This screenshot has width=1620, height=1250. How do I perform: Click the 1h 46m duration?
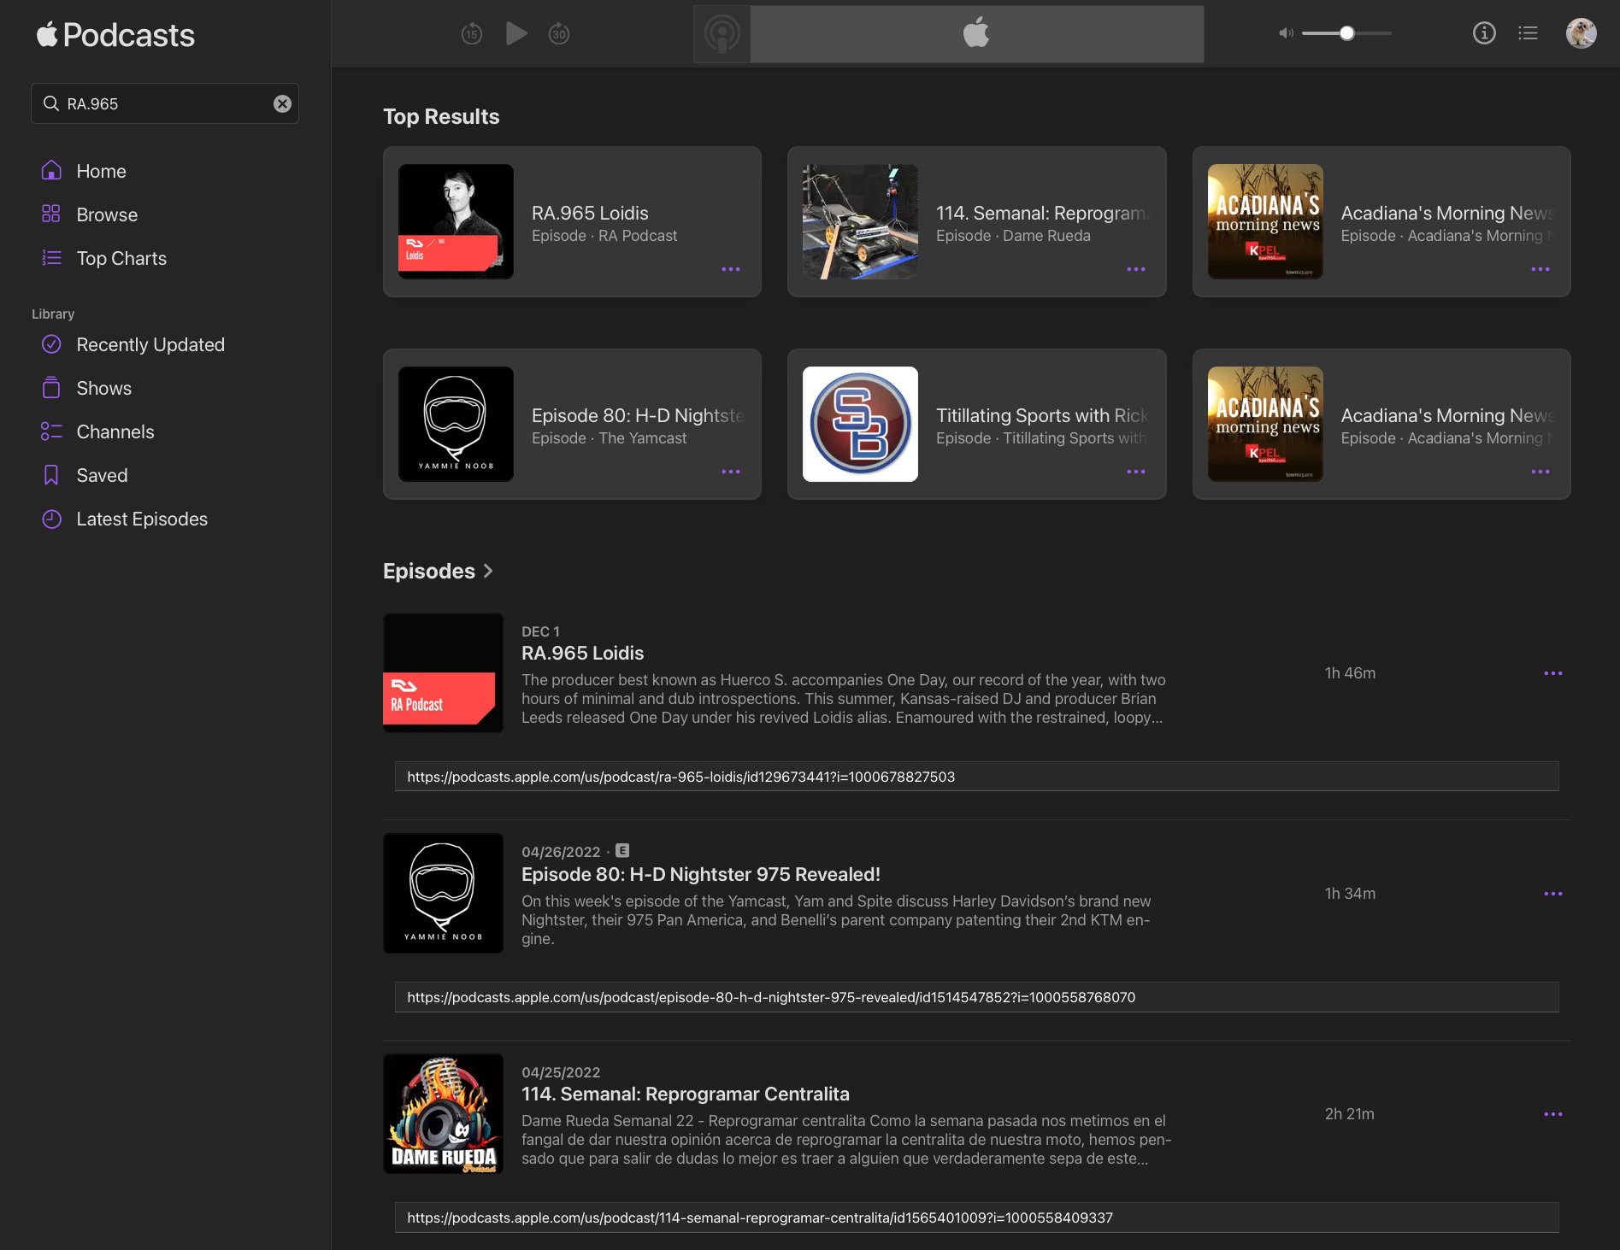point(1350,673)
